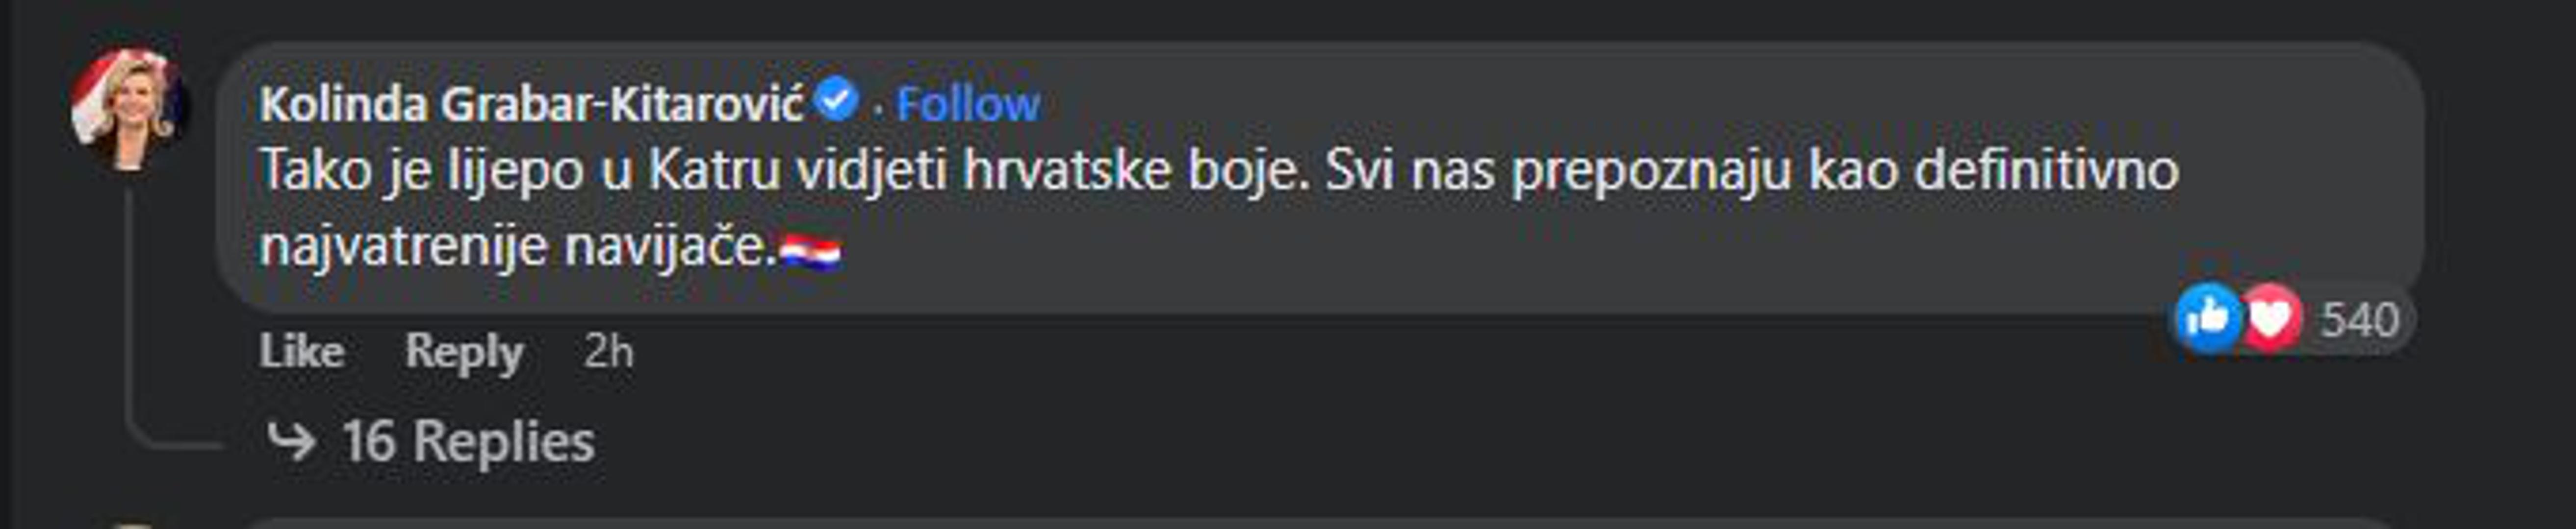Reply to Kolinda's comment
This screenshot has width=2576, height=529.
(x=464, y=351)
